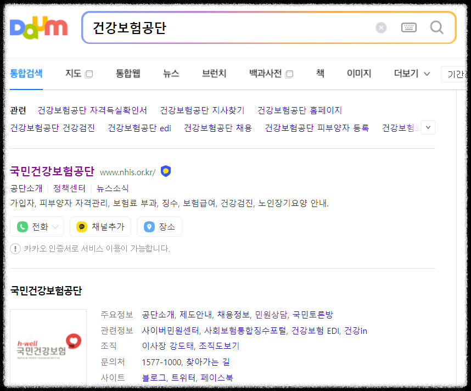The width and height of the screenshot is (471, 391).
Task: Switch to the 이미지 tab
Action: point(359,74)
